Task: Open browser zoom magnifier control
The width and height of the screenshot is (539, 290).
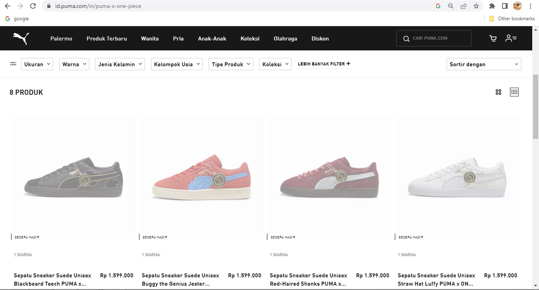Action: 451,6
